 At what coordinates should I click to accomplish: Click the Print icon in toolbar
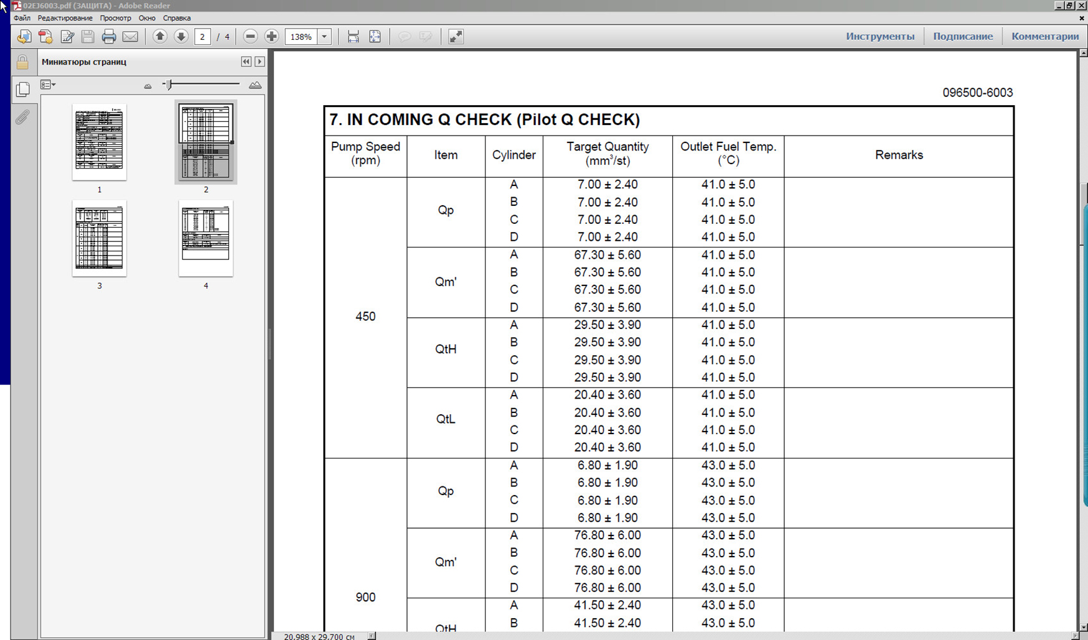[109, 37]
